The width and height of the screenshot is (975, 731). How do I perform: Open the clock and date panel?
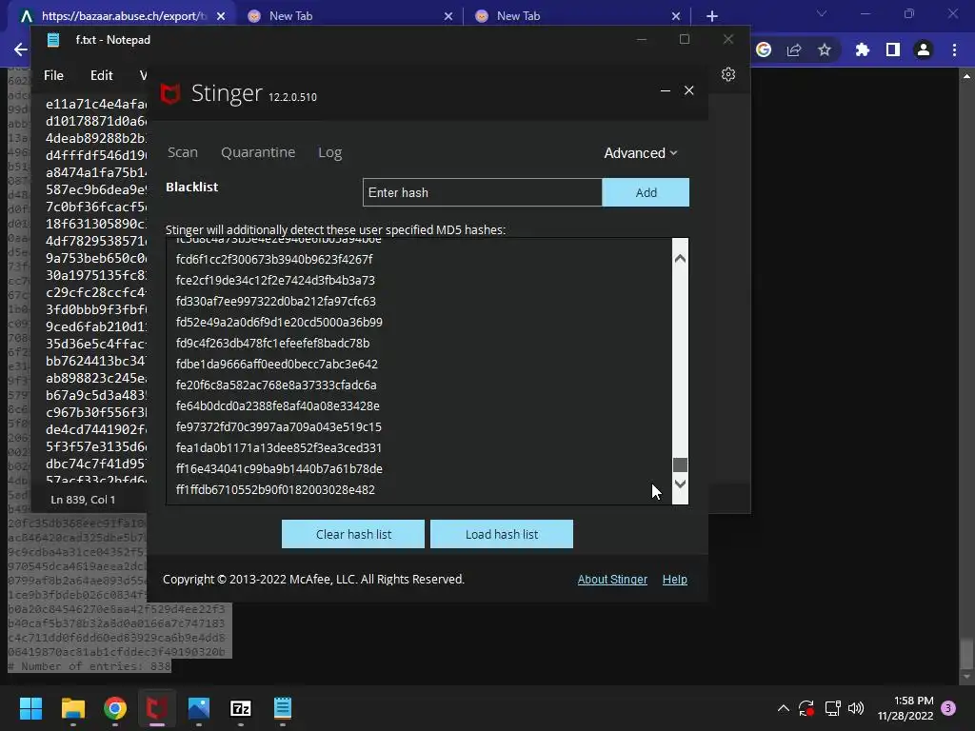click(x=905, y=708)
